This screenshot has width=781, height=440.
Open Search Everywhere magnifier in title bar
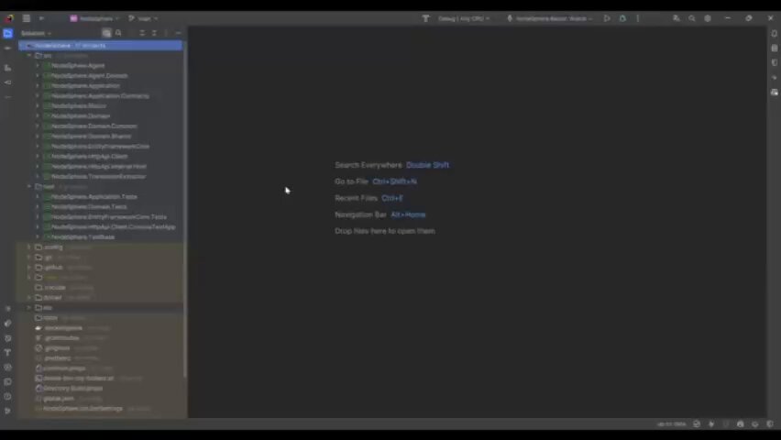point(692,18)
